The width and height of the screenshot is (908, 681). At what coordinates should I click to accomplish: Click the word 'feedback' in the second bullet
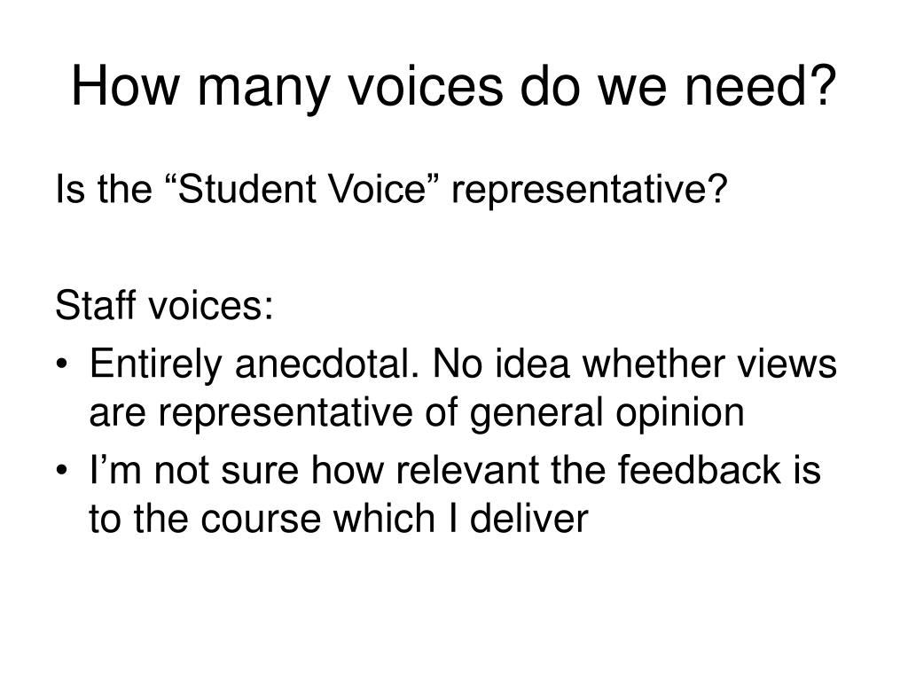[699, 469]
